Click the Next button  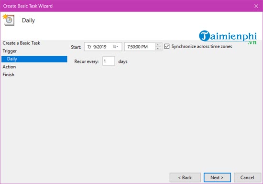click(217, 177)
